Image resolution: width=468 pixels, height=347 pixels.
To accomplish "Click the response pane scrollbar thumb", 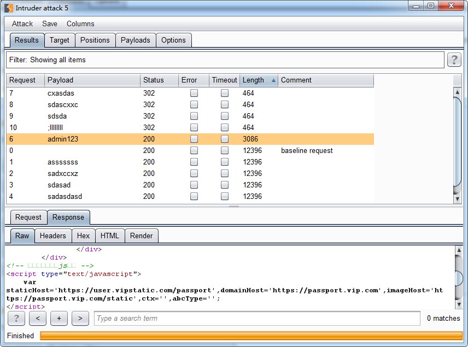I will 459,278.
